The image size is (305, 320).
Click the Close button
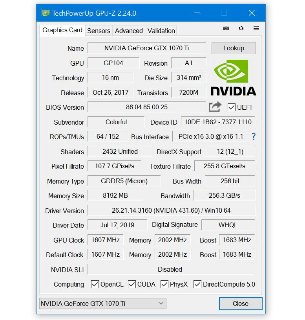point(241,303)
